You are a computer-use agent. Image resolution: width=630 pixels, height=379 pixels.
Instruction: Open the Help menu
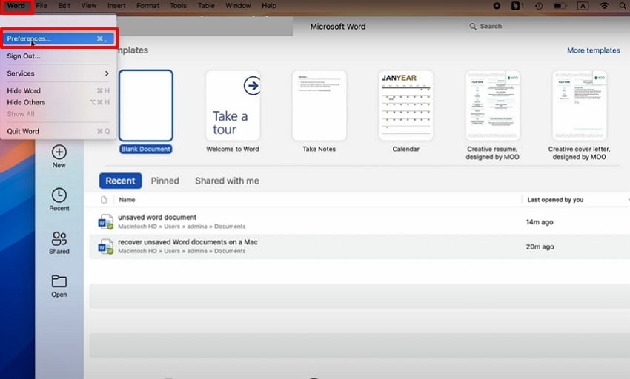tap(269, 6)
